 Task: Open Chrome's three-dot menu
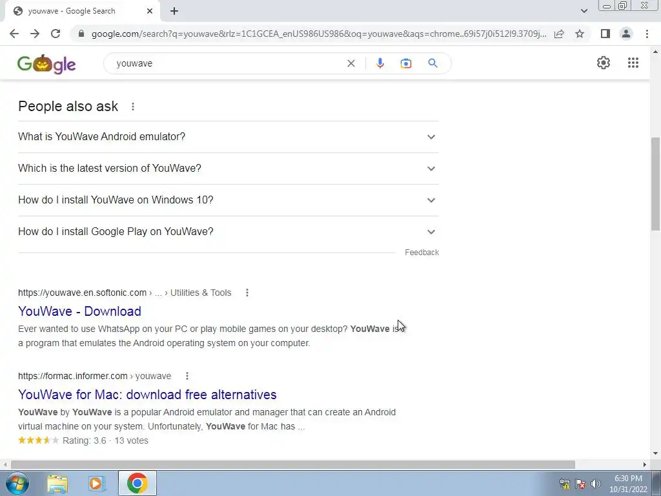647,34
